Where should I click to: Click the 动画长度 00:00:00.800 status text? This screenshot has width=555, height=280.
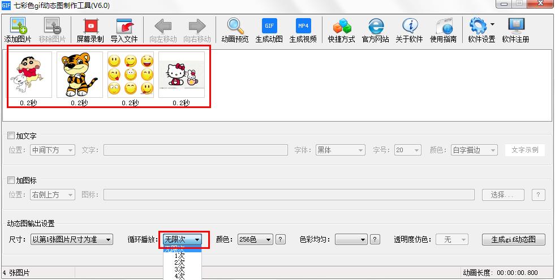(501, 273)
